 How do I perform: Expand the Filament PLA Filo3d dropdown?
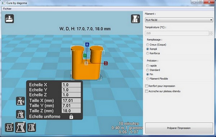[179, 20]
